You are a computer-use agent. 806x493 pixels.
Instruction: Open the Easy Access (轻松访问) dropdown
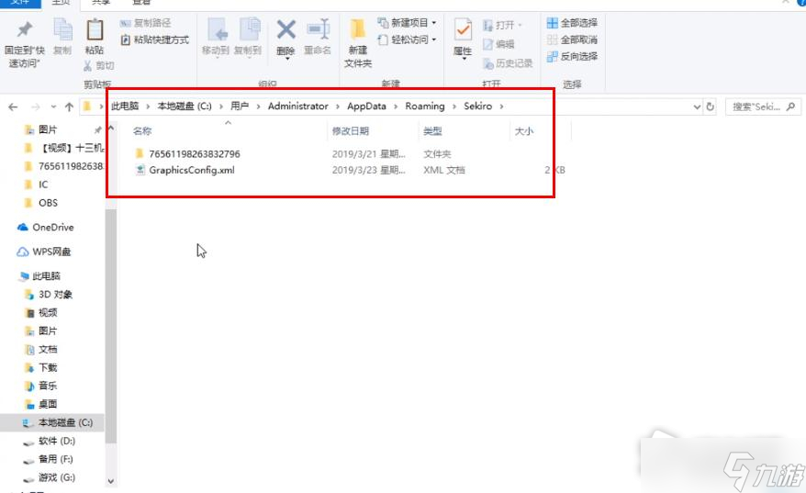(407, 39)
